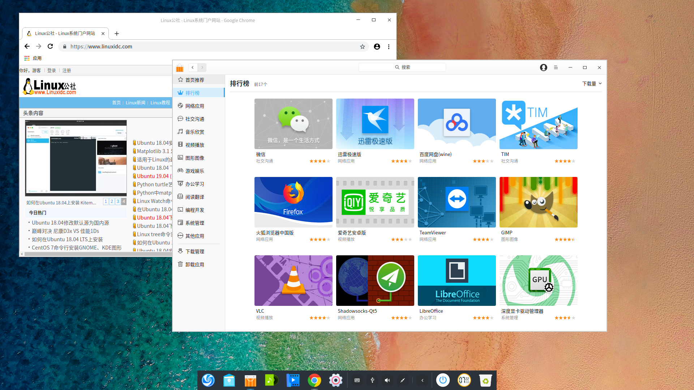Open 卸载应用 in the sidebar
The image size is (694, 390).
(198, 264)
